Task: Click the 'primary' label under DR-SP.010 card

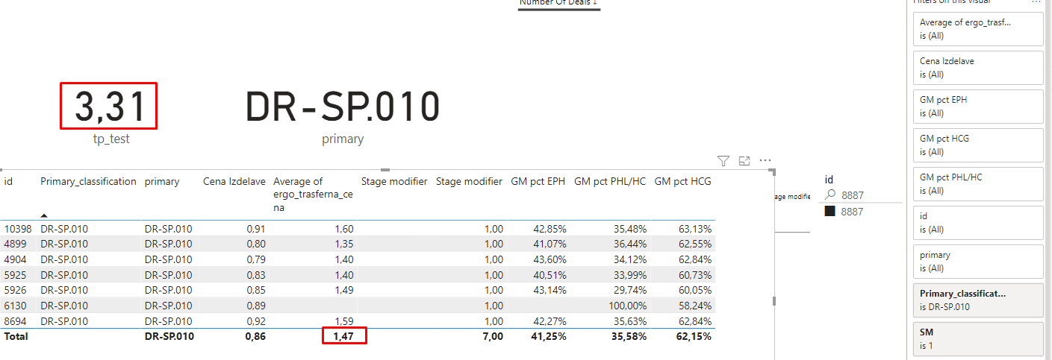Action: pyautogui.click(x=343, y=139)
